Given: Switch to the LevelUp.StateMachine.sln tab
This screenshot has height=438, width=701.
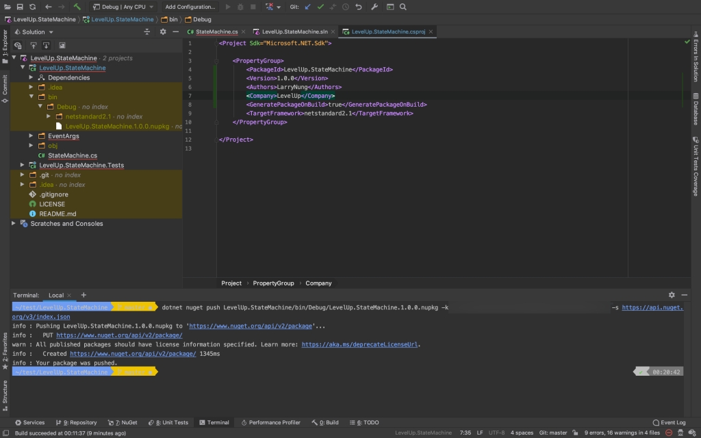Looking at the screenshot, I should (x=294, y=31).
